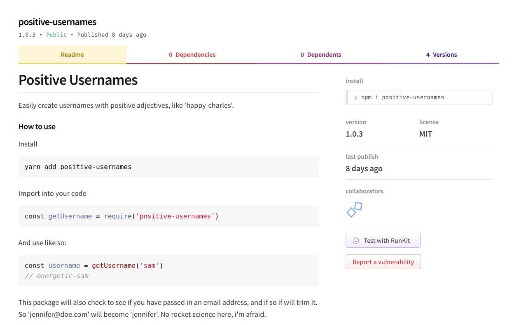The height and width of the screenshot is (325, 519).
Task: Click the green Public label
Action: click(x=56, y=35)
